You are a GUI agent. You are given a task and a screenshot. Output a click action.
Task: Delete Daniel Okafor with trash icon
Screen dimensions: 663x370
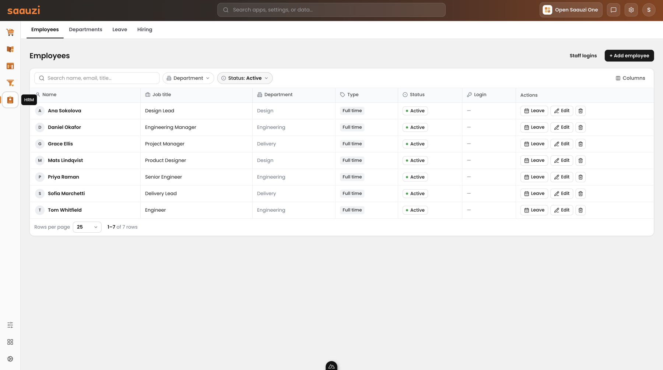580,127
